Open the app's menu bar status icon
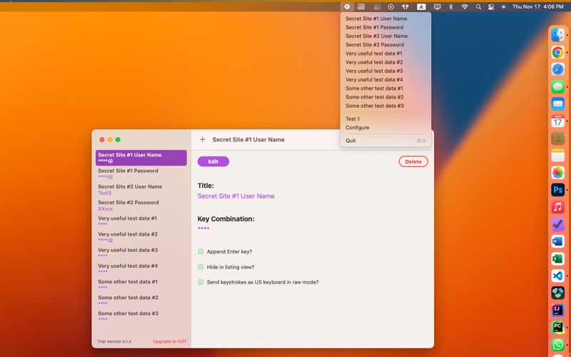Viewport: 571px width, 357px height. click(347, 6)
